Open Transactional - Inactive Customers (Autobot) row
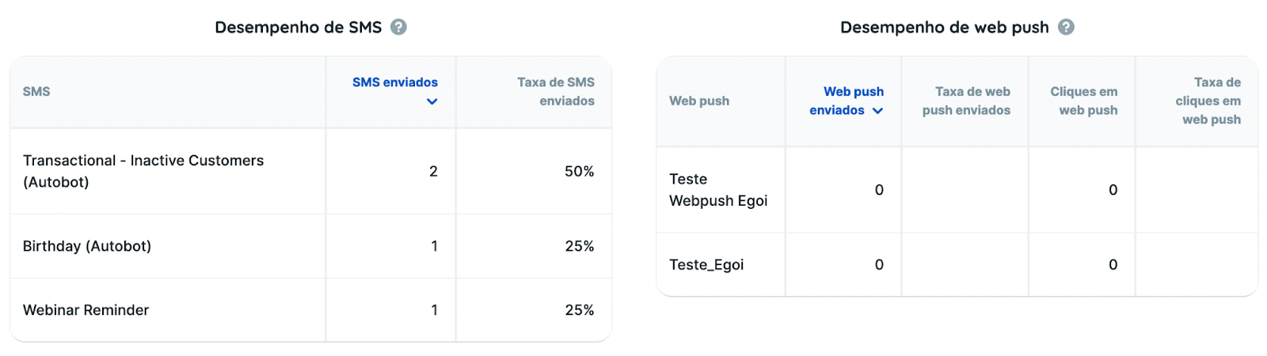1267x356 pixels. pyautogui.click(x=310, y=171)
